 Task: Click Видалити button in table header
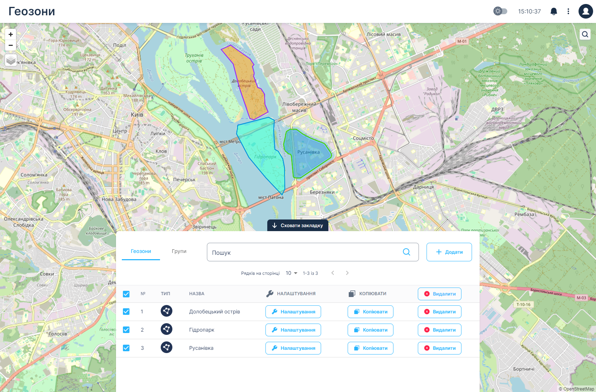[x=440, y=294]
